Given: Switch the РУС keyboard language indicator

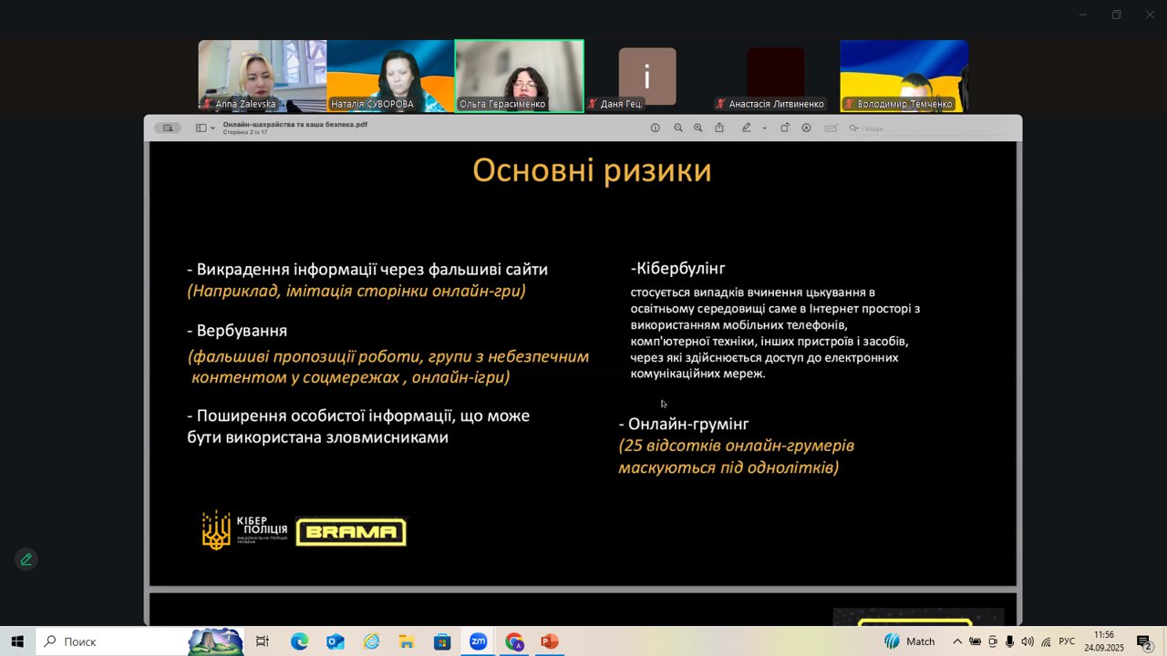Looking at the screenshot, I should click(x=1067, y=641).
